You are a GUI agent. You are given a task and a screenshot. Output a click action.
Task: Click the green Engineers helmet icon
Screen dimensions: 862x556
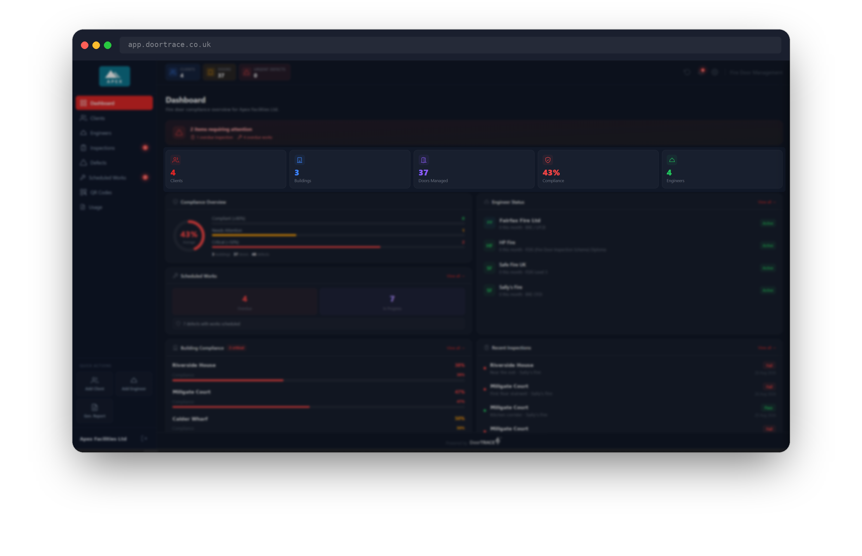pos(672,160)
